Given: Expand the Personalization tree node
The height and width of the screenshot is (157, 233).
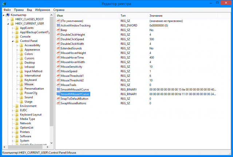Looking at the screenshot, I should [x=17, y=89].
